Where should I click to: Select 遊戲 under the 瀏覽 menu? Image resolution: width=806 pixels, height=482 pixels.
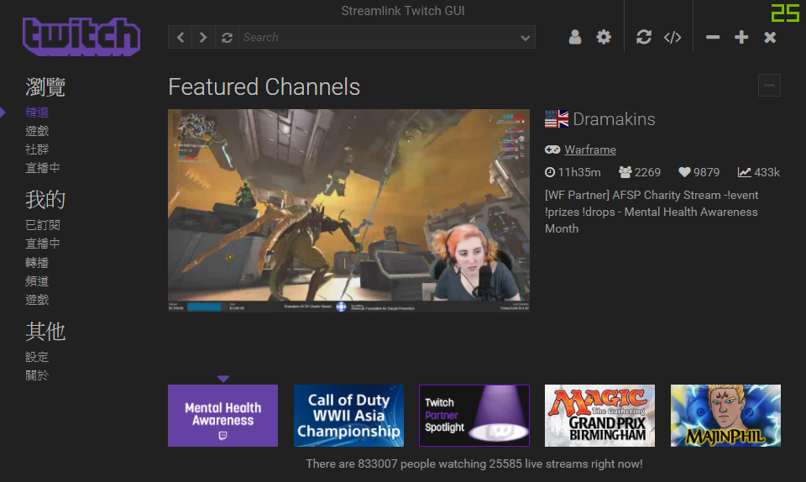pos(37,131)
